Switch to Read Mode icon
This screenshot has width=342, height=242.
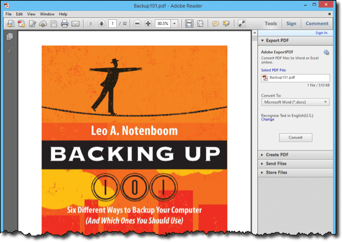(241, 23)
